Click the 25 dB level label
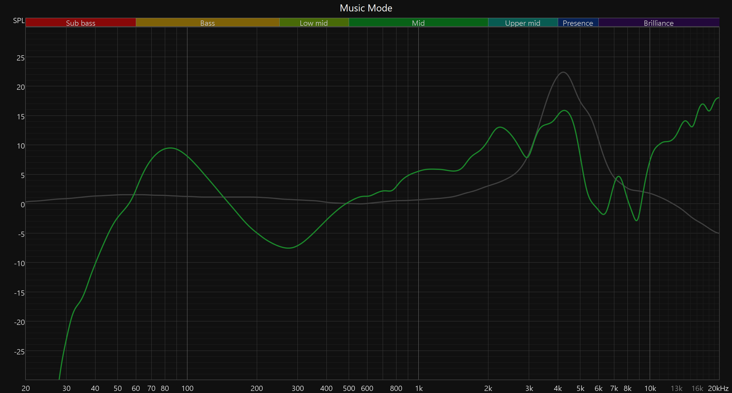The image size is (732, 393). pyautogui.click(x=20, y=58)
